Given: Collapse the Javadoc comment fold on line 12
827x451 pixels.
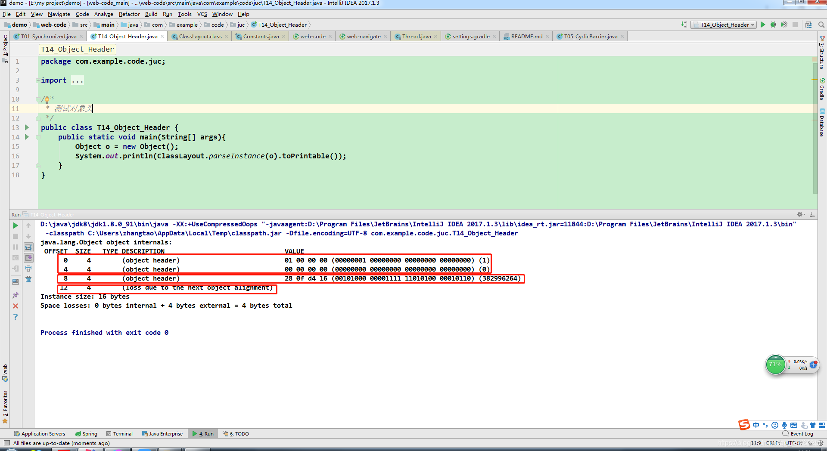Looking at the screenshot, I should tap(38, 118).
